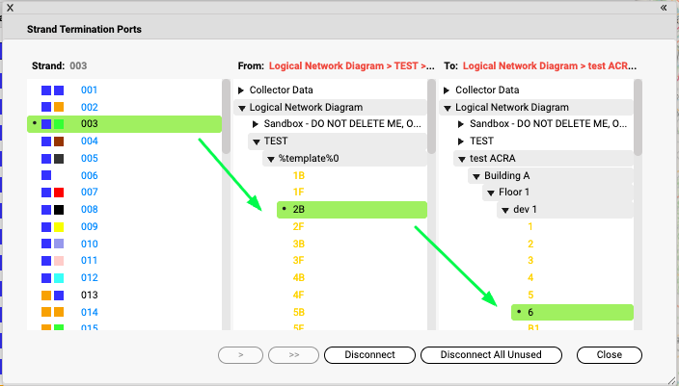Click the black swatch beside strand 008
Image resolution: width=679 pixels, height=386 pixels.
pyautogui.click(x=59, y=210)
